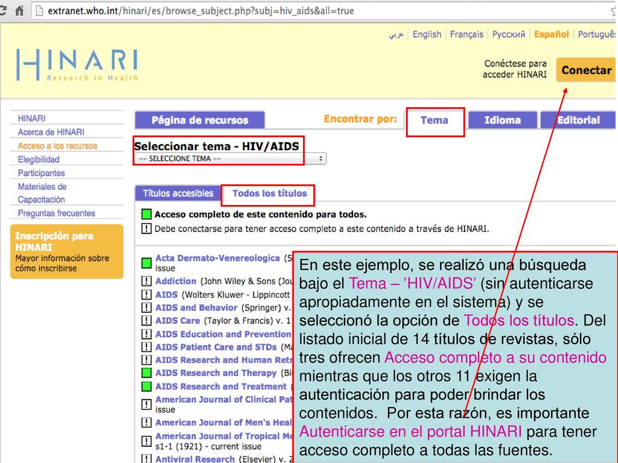Open AIDS Research and Human Retroviruses link
The width and height of the screenshot is (618, 463).
[x=223, y=360]
